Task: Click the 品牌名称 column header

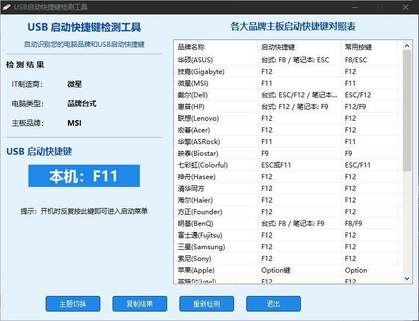Action: pos(216,47)
